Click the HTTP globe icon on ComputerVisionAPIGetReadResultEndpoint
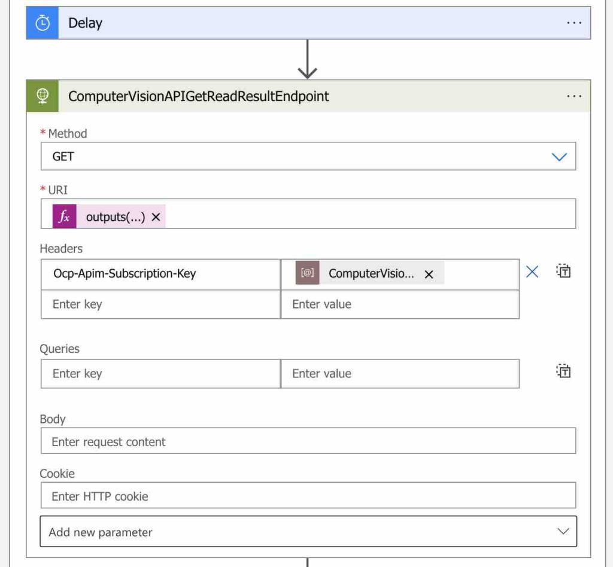 41,96
